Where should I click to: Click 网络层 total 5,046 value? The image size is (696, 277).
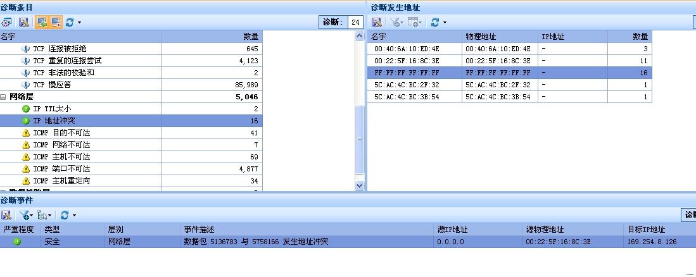pyautogui.click(x=247, y=97)
